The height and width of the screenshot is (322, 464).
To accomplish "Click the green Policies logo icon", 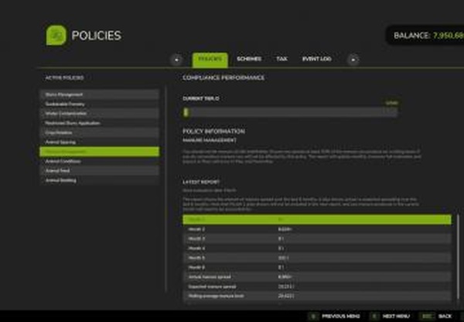I will pos(56,36).
